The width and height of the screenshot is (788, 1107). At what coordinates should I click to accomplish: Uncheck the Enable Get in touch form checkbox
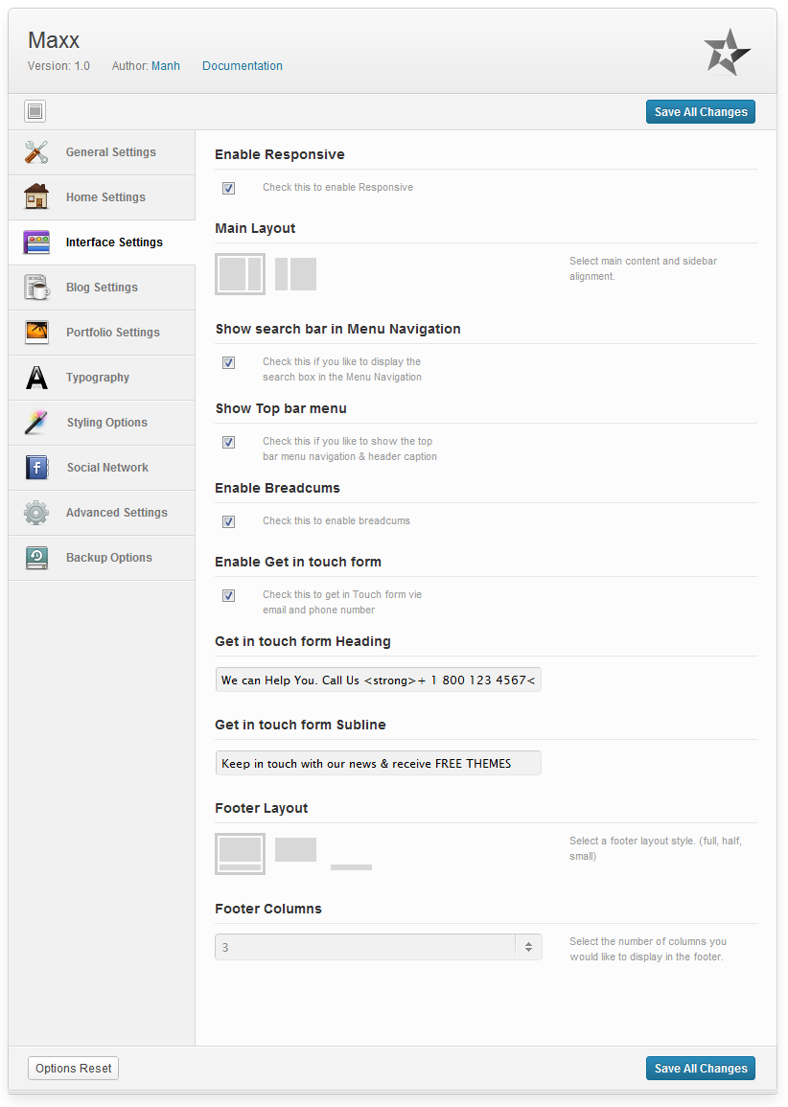[x=229, y=595]
